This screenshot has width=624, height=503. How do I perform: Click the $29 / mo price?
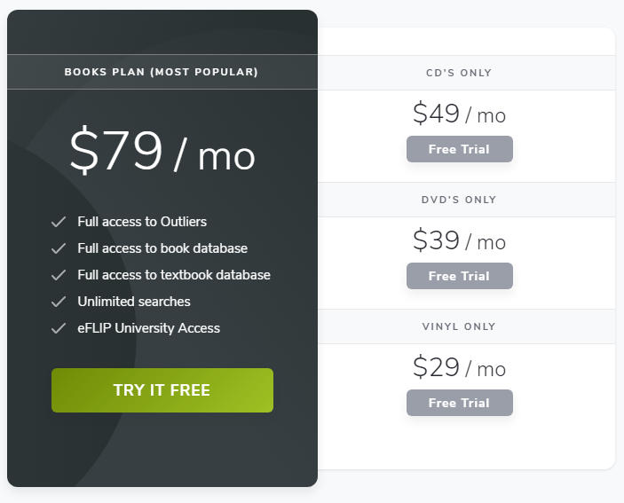pyautogui.click(x=459, y=367)
